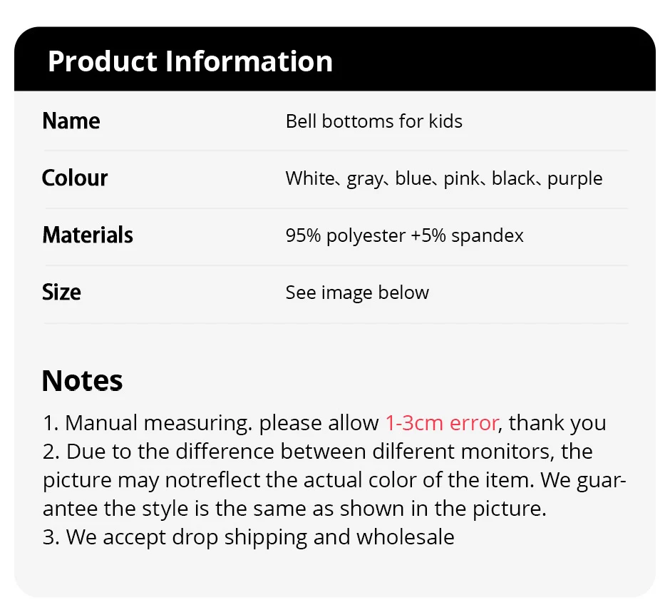Click the red "1-3cm error" text
The width and height of the screenshot is (670, 605).
(441, 423)
